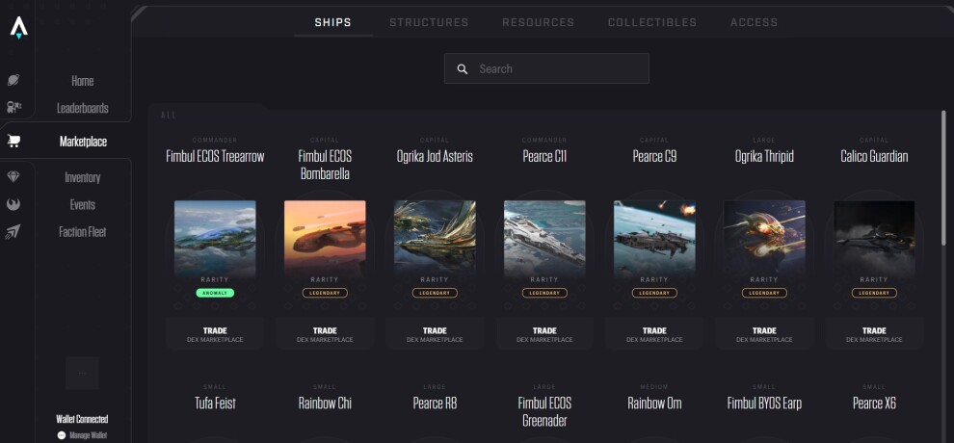Open the Ogrika Jod Asteris thumbnail
This screenshot has width=954, height=443.
coord(435,239)
